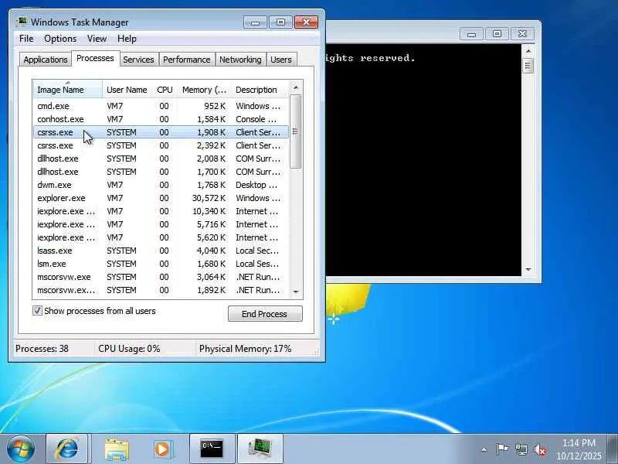Open the View menu
618x464 pixels.
coord(97,39)
